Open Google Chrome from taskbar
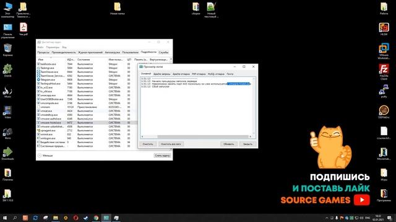This screenshot has width=396, height=222. 96,218
